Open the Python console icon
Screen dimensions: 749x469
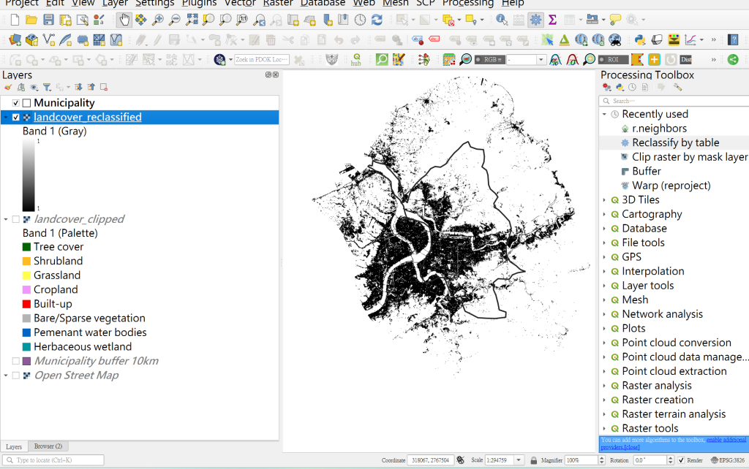tap(640, 39)
